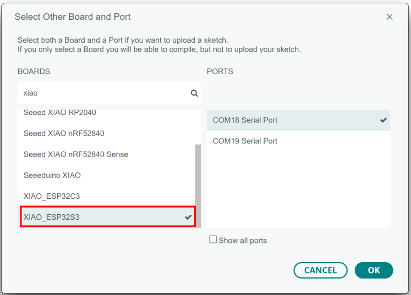This screenshot has height=295, width=411.
Task: Select COM18 Serial Port
Action: pos(245,120)
